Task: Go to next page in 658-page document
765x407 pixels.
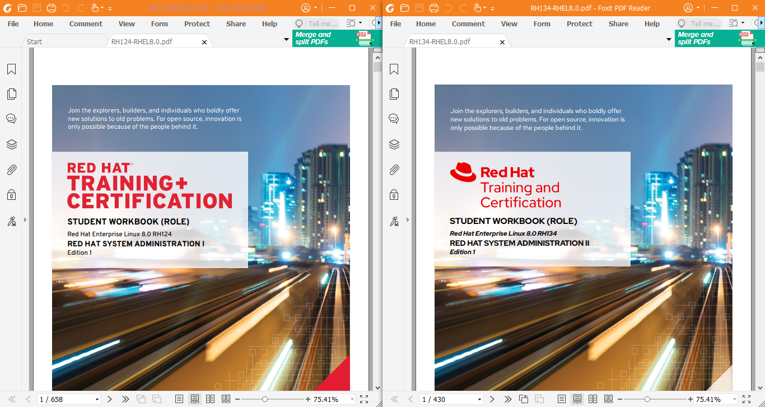Action: 110,399
